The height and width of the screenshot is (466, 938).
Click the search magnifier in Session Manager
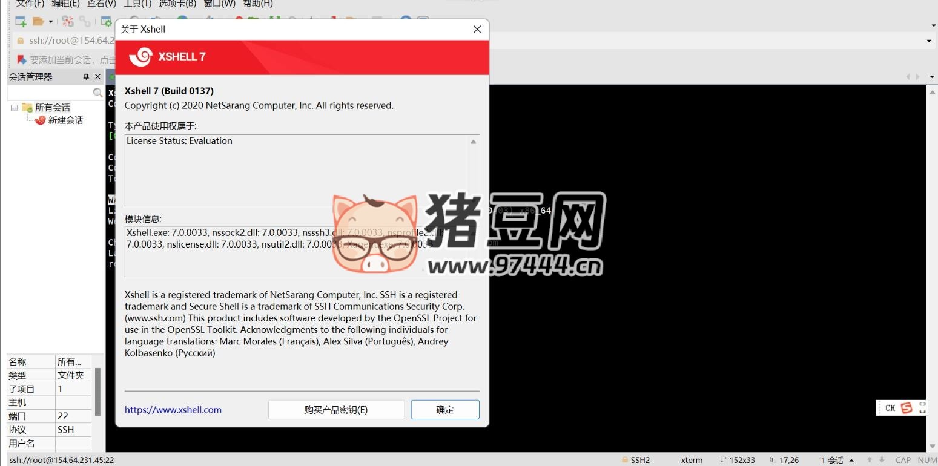[x=97, y=93]
